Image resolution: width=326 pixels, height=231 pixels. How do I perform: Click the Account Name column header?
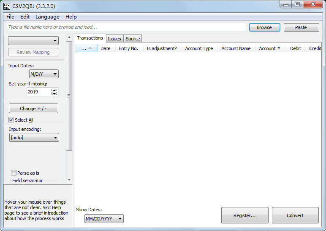(x=236, y=48)
